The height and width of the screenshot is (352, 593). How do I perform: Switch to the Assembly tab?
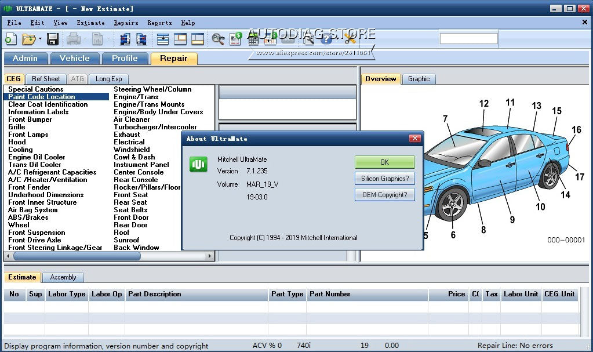click(63, 277)
